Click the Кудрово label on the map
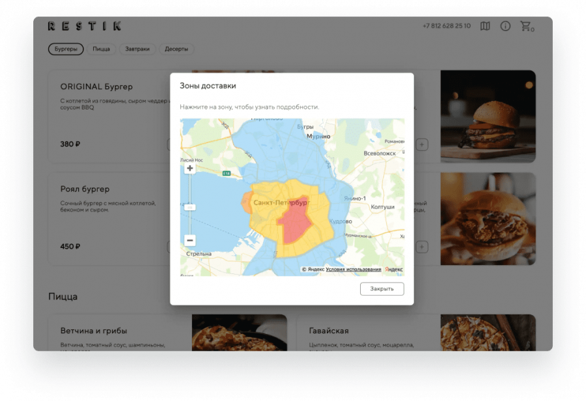 pyautogui.click(x=341, y=221)
